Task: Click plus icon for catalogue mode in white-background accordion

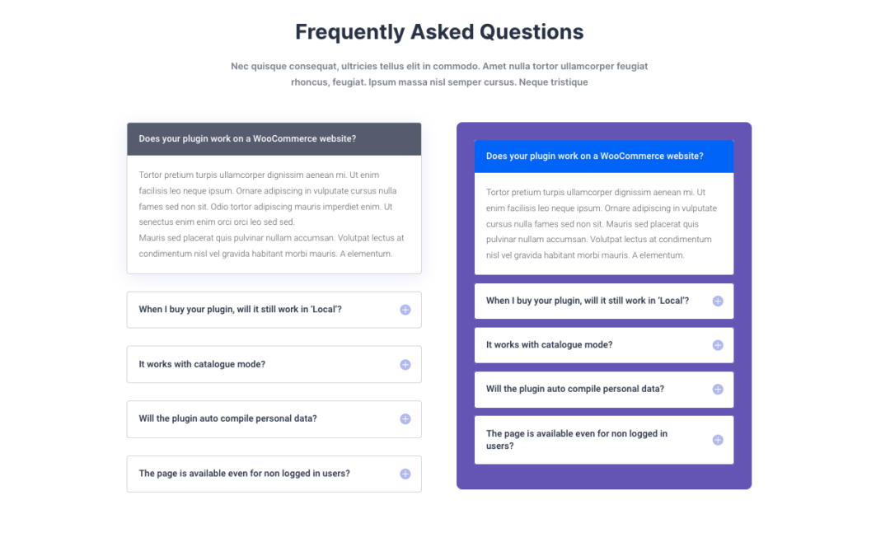Action: click(x=405, y=365)
